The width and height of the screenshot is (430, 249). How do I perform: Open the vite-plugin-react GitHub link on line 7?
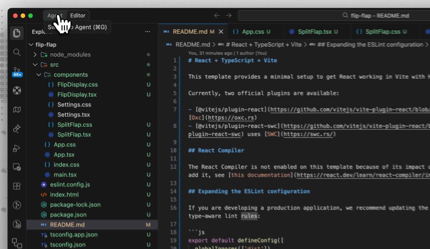pyautogui.click(x=350, y=109)
